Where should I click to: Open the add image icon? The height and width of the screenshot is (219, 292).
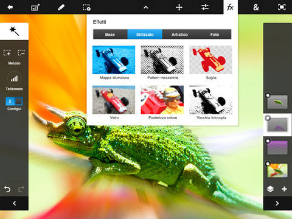click(x=35, y=7)
